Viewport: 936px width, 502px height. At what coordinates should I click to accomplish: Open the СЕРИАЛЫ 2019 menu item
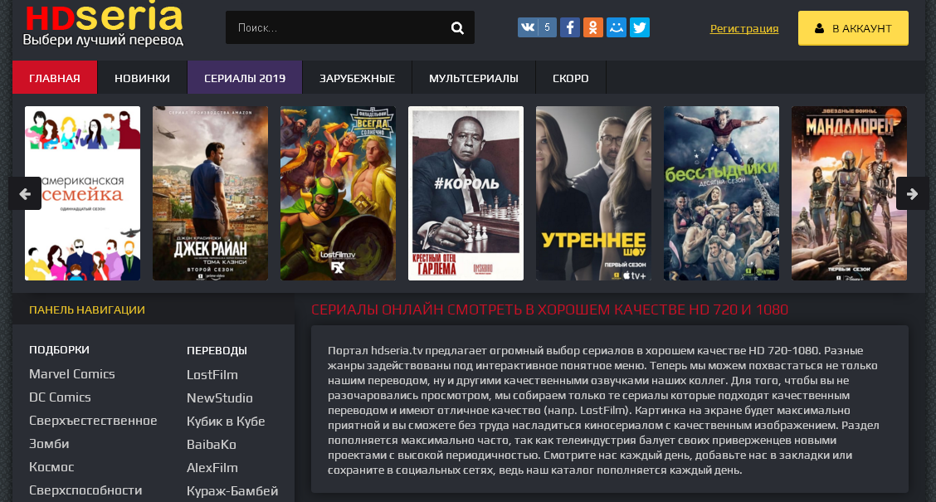click(x=245, y=78)
